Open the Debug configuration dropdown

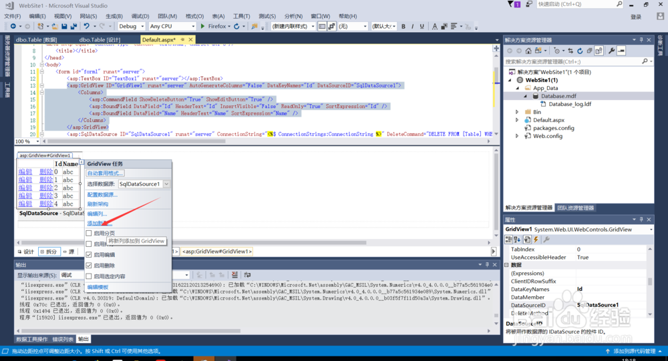pyautogui.click(x=131, y=27)
